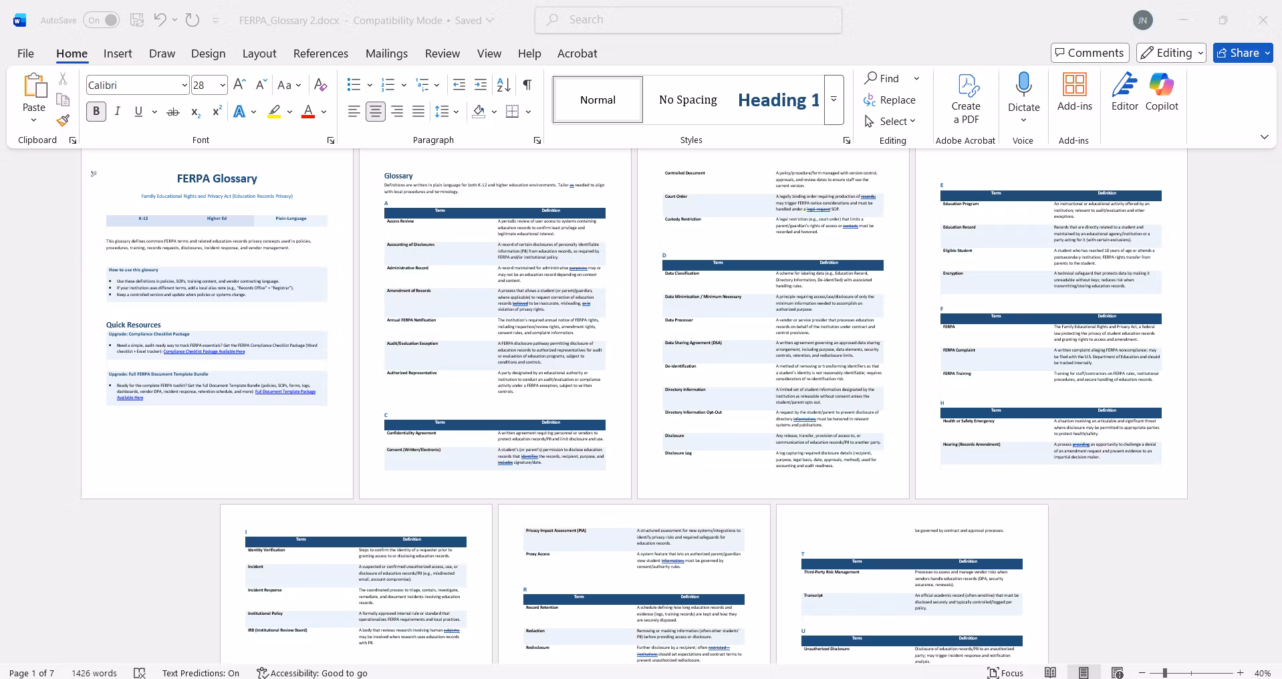Cut selection with the scissors icon
This screenshot has width=1282, height=679.
click(63, 79)
